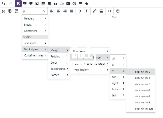Enable center text alignment
Screen dimensions: 163x118
click(x=58, y=11)
